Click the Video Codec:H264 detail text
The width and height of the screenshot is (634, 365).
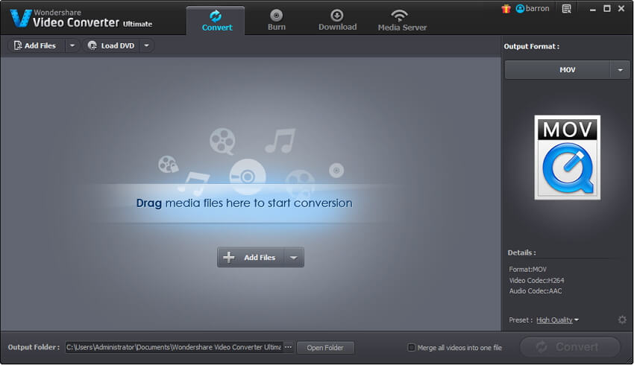coord(536,280)
